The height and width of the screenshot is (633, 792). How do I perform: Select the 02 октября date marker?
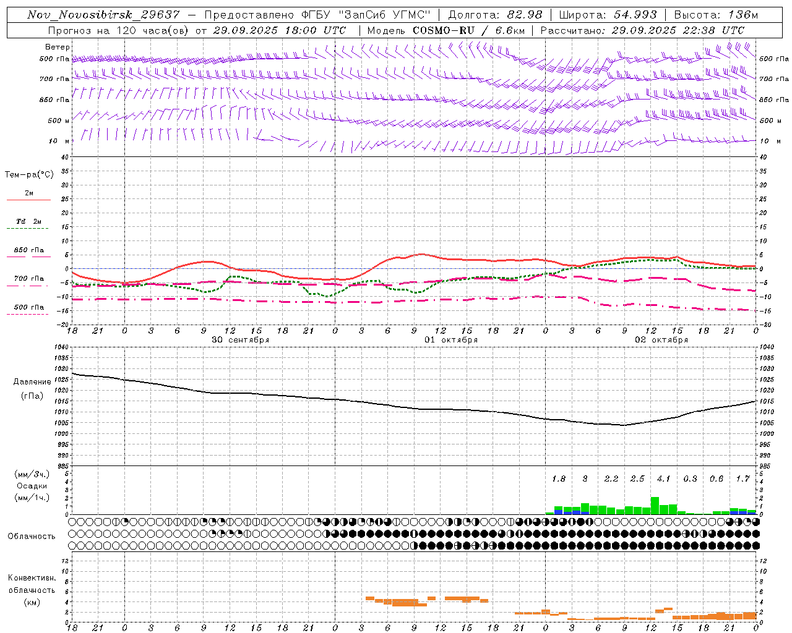pos(661,340)
